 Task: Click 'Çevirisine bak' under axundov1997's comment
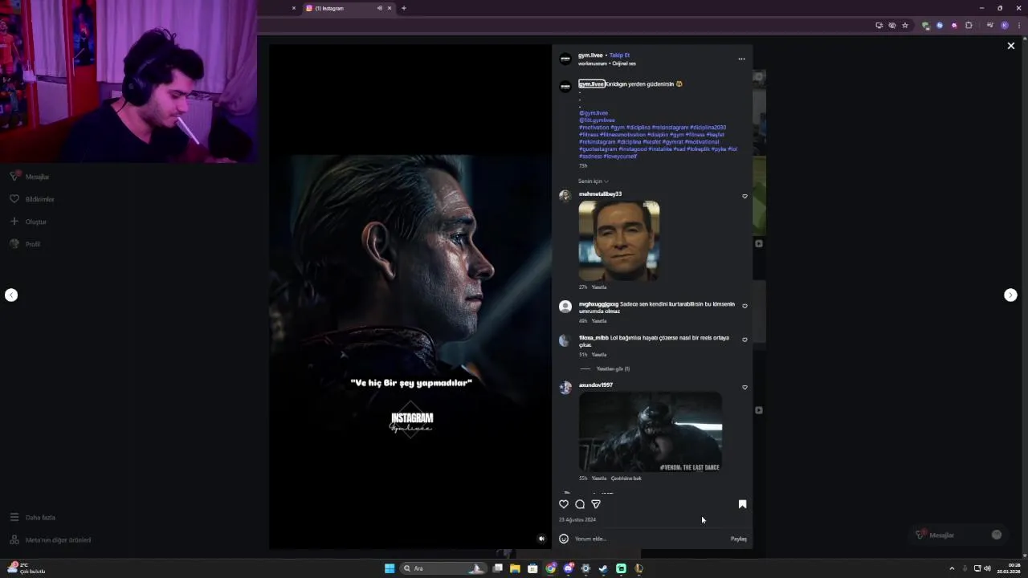[626, 478]
